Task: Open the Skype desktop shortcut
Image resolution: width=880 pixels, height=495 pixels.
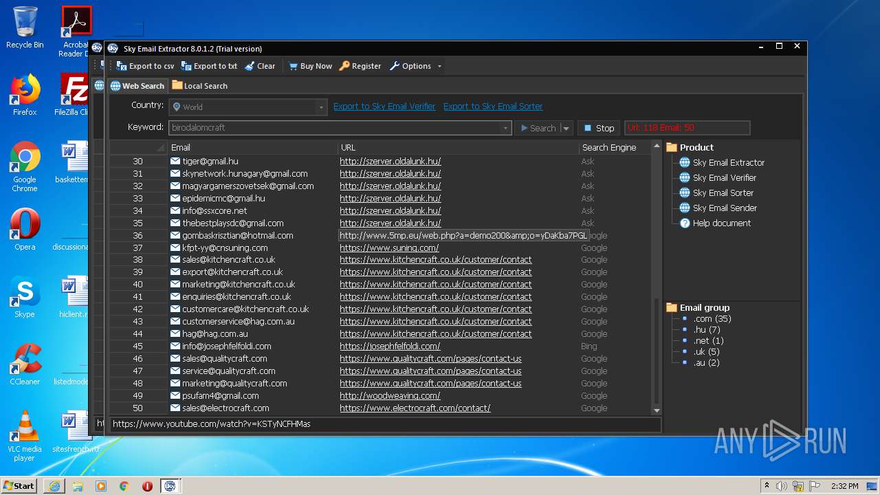Action: click(x=25, y=298)
